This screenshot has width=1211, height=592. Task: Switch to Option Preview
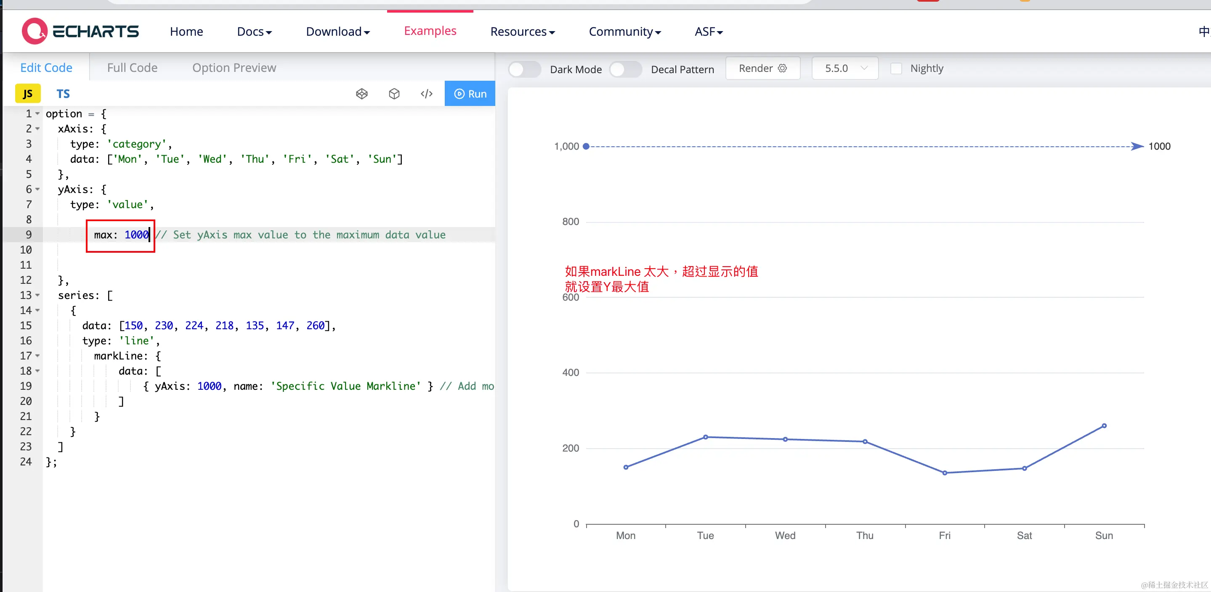(x=234, y=68)
